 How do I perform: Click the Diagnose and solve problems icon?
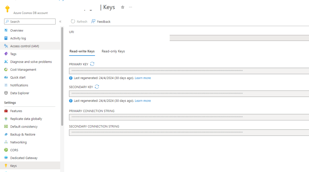[x=6, y=62]
